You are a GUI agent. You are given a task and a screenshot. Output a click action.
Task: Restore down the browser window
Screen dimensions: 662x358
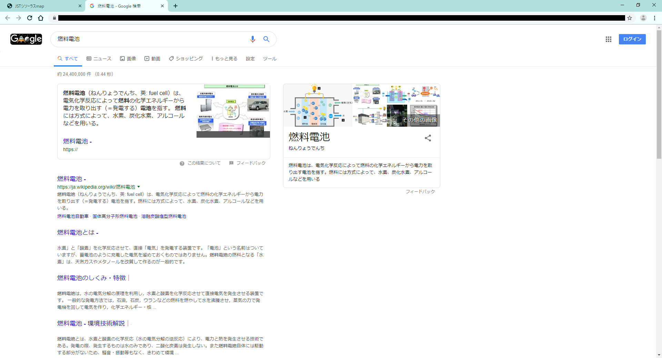pos(638,5)
